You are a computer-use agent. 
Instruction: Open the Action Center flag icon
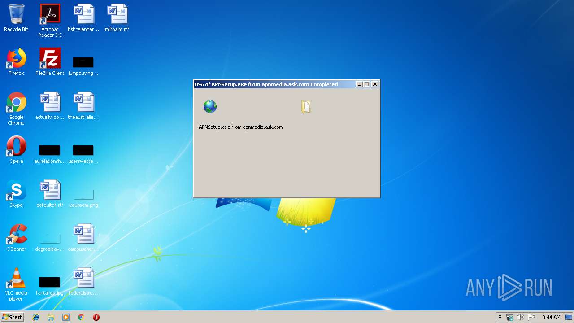531,317
